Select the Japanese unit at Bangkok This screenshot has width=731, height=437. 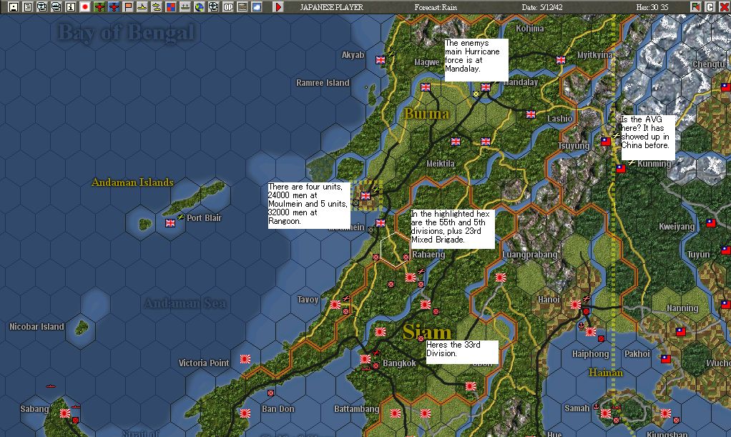point(365,359)
